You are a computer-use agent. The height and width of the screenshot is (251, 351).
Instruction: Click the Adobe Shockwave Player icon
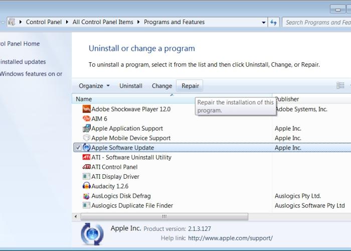[86, 109]
